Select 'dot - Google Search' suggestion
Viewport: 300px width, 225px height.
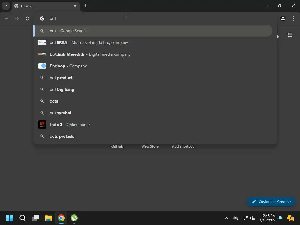click(153, 31)
